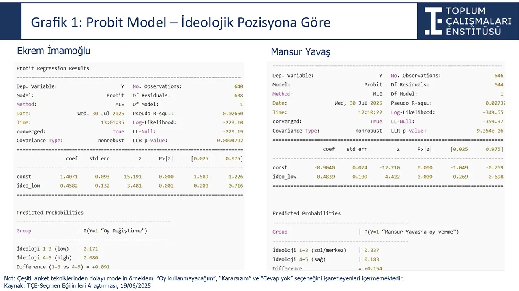Click 'Predicted Probabilities' in İmamoğlu panel
The image size is (519, 291).
click(x=50, y=213)
